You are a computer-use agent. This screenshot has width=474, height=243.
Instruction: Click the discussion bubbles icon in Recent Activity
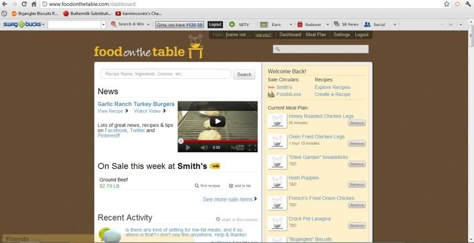click(x=109, y=235)
